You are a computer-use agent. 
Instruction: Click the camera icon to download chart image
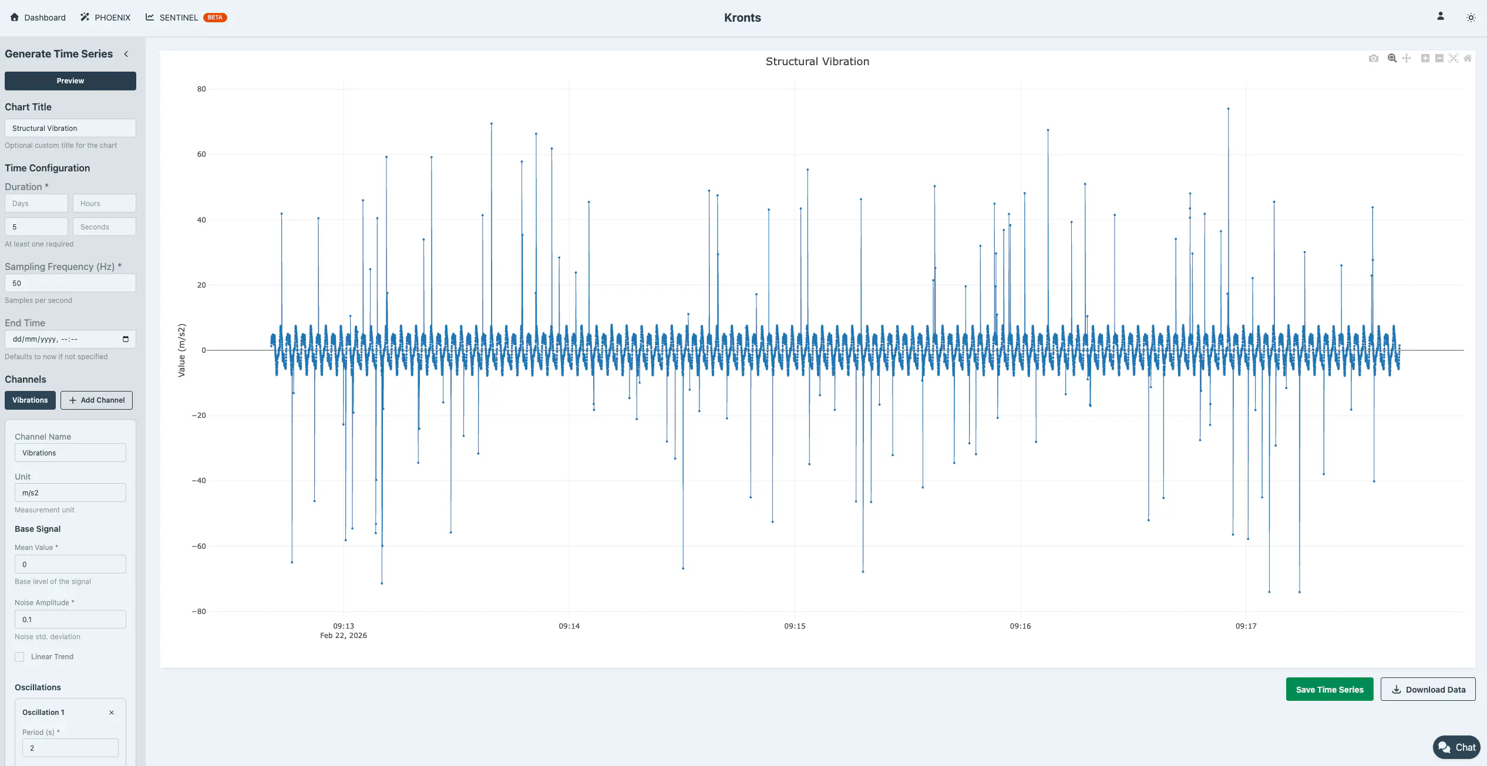tap(1374, 58)
